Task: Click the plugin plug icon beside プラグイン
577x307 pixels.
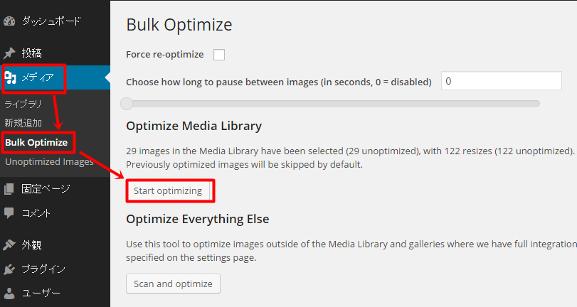Action: [x=9, y=269]
